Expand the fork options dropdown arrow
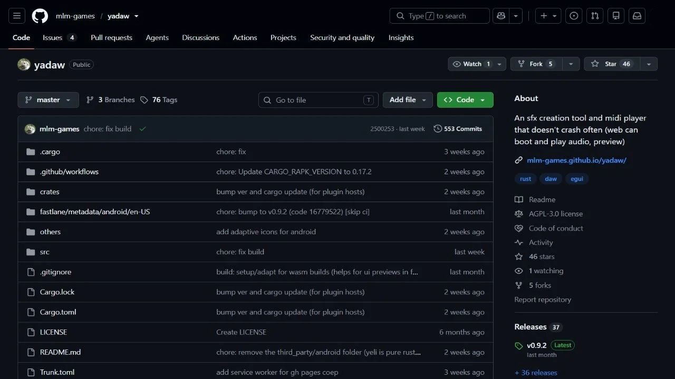 (x=571, y=64)
